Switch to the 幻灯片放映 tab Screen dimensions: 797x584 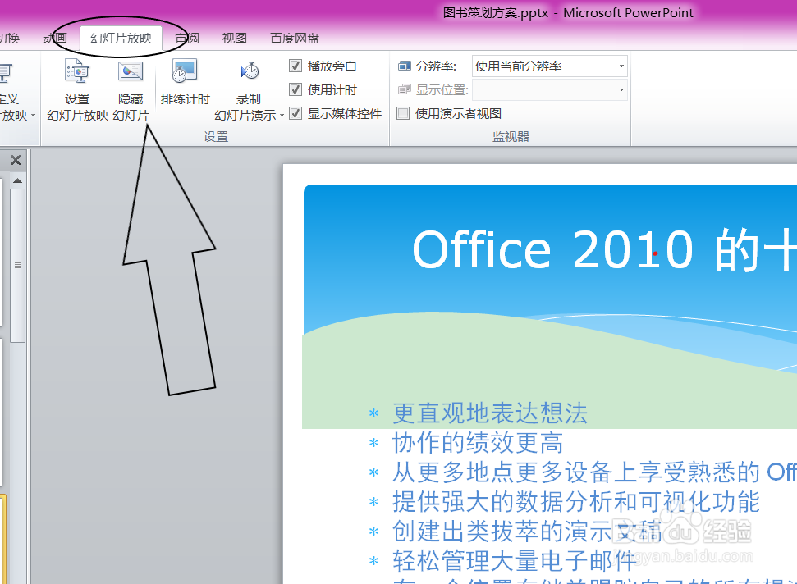[121, 38]
